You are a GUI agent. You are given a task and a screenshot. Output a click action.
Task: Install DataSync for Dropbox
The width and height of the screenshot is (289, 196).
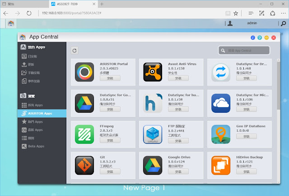[247, 78]
